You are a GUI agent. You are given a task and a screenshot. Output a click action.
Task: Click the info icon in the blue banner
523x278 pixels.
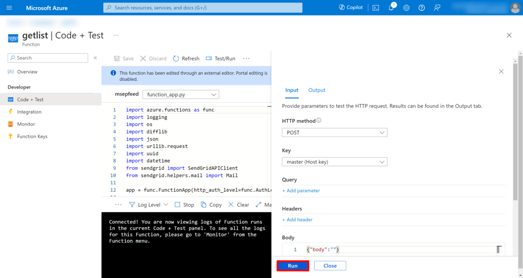coord(113,73)
